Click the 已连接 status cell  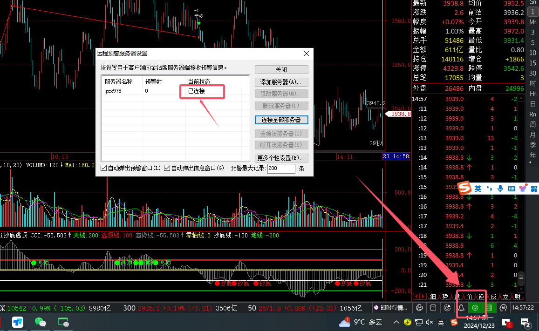coord(197,91)
